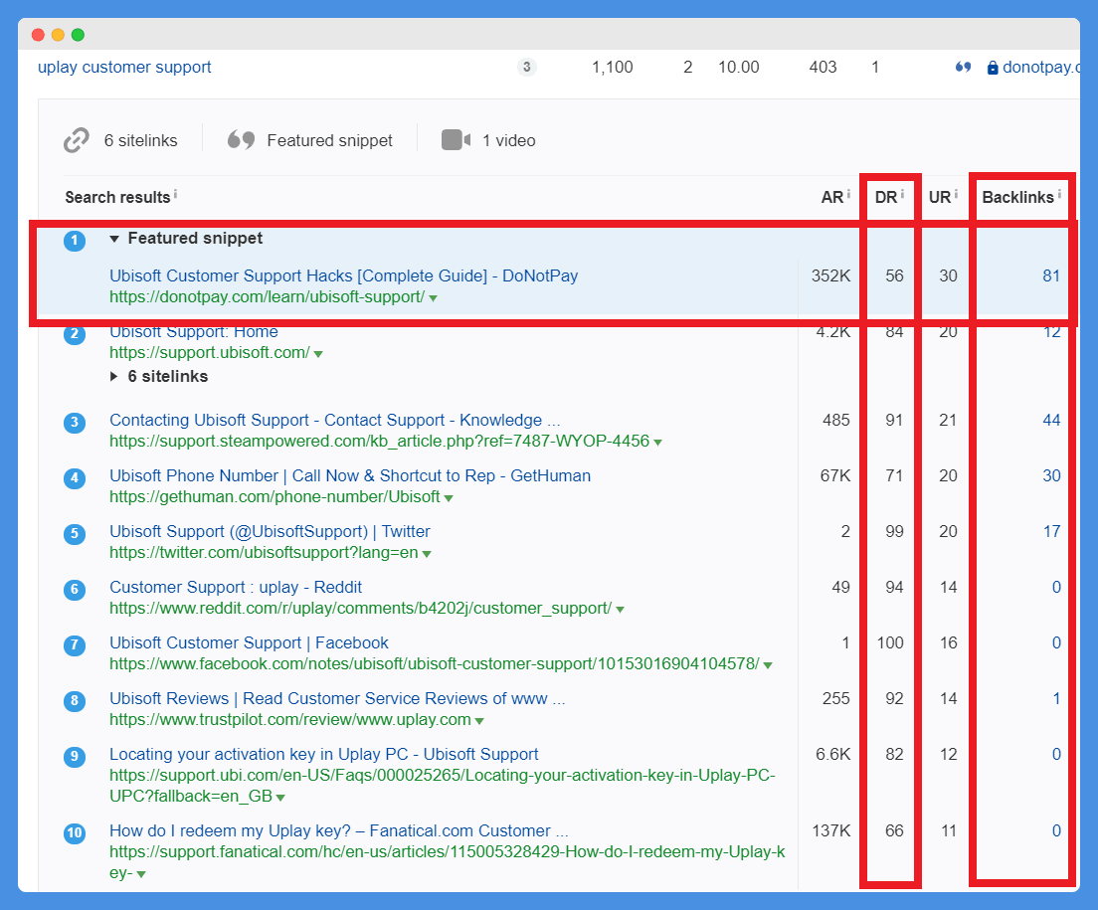Viewport: 1098px width, 910px height.
Task: Click the position 7 rank badge
Action: pyautogui.click(x=75, y=645)
